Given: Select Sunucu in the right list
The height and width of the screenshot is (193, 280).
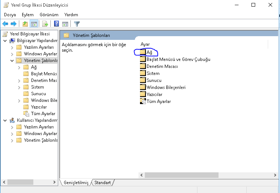Looking at the screenshot, I should coord(154,80).
